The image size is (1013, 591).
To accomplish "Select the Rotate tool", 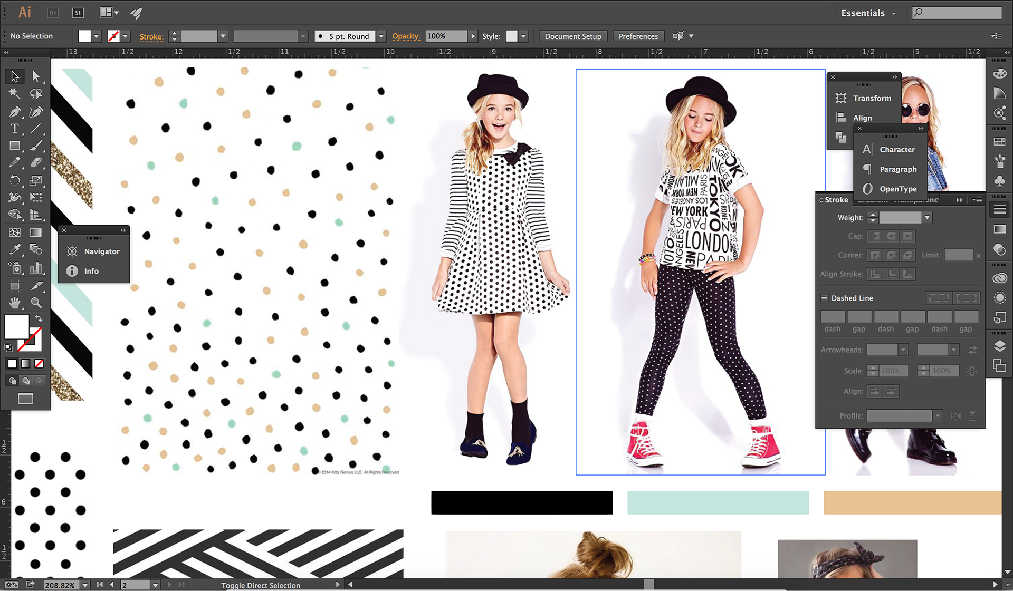I will click(x=15, y=181).
